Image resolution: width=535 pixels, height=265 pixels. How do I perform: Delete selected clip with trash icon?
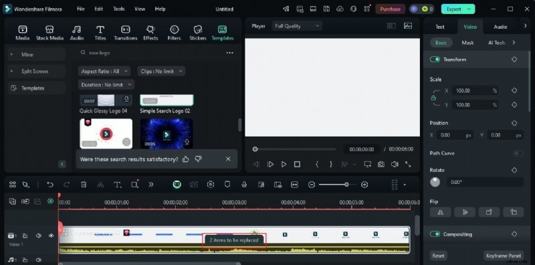click(84, 185)
